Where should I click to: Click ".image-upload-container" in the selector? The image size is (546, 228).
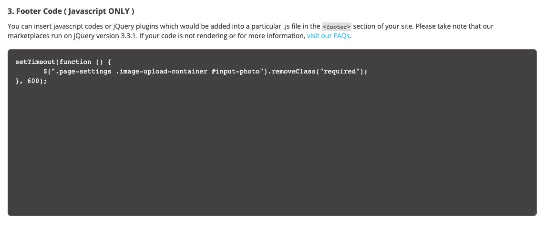[161, 72]
